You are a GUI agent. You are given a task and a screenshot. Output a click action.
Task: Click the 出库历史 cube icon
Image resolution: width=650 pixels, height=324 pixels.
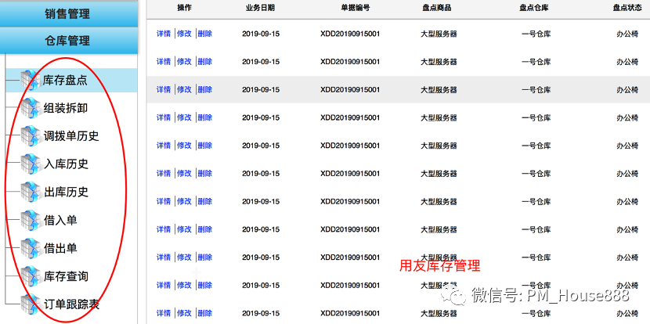(x=30, y=193)
